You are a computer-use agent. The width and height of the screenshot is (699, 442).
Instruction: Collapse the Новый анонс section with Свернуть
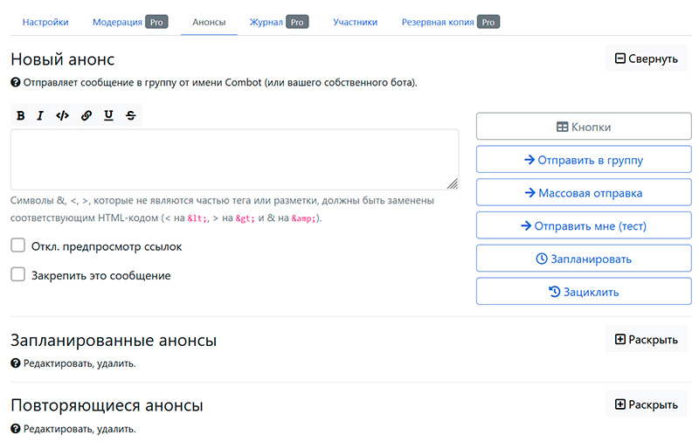pos(646,59)
